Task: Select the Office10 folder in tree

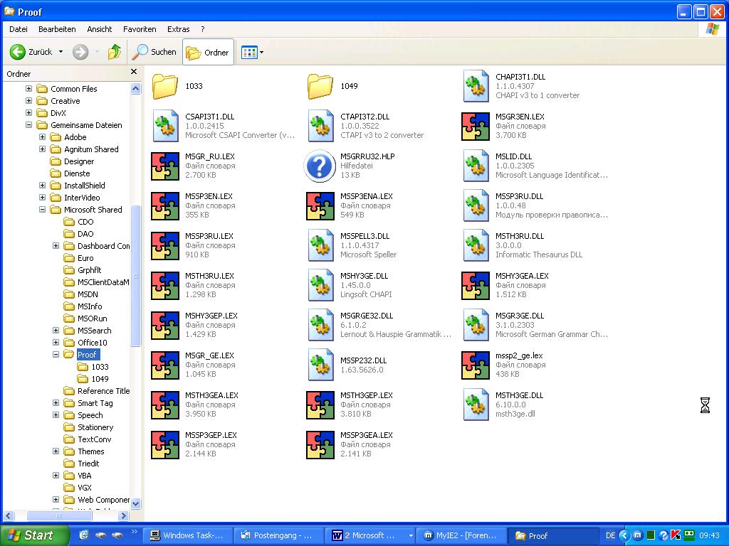Action: 92,343
